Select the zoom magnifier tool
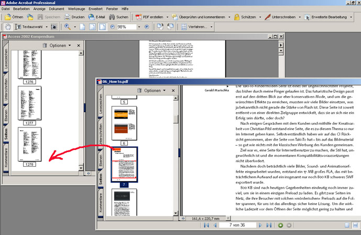 pyautogui.click(x=68, y=27)
